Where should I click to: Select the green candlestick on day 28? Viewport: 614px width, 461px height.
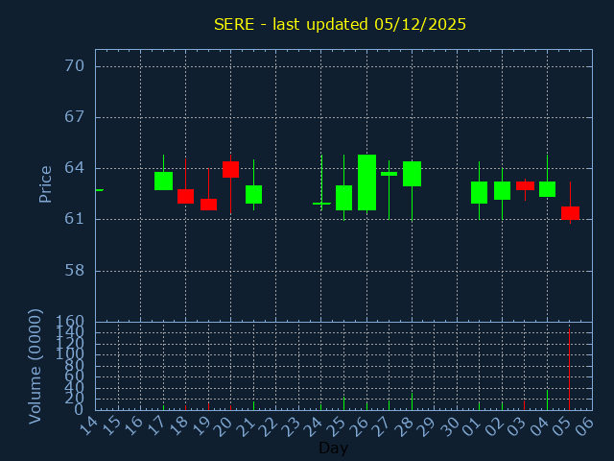pos(412,174)
